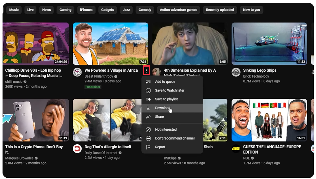Choose Download from the context menu

point(172,108)
